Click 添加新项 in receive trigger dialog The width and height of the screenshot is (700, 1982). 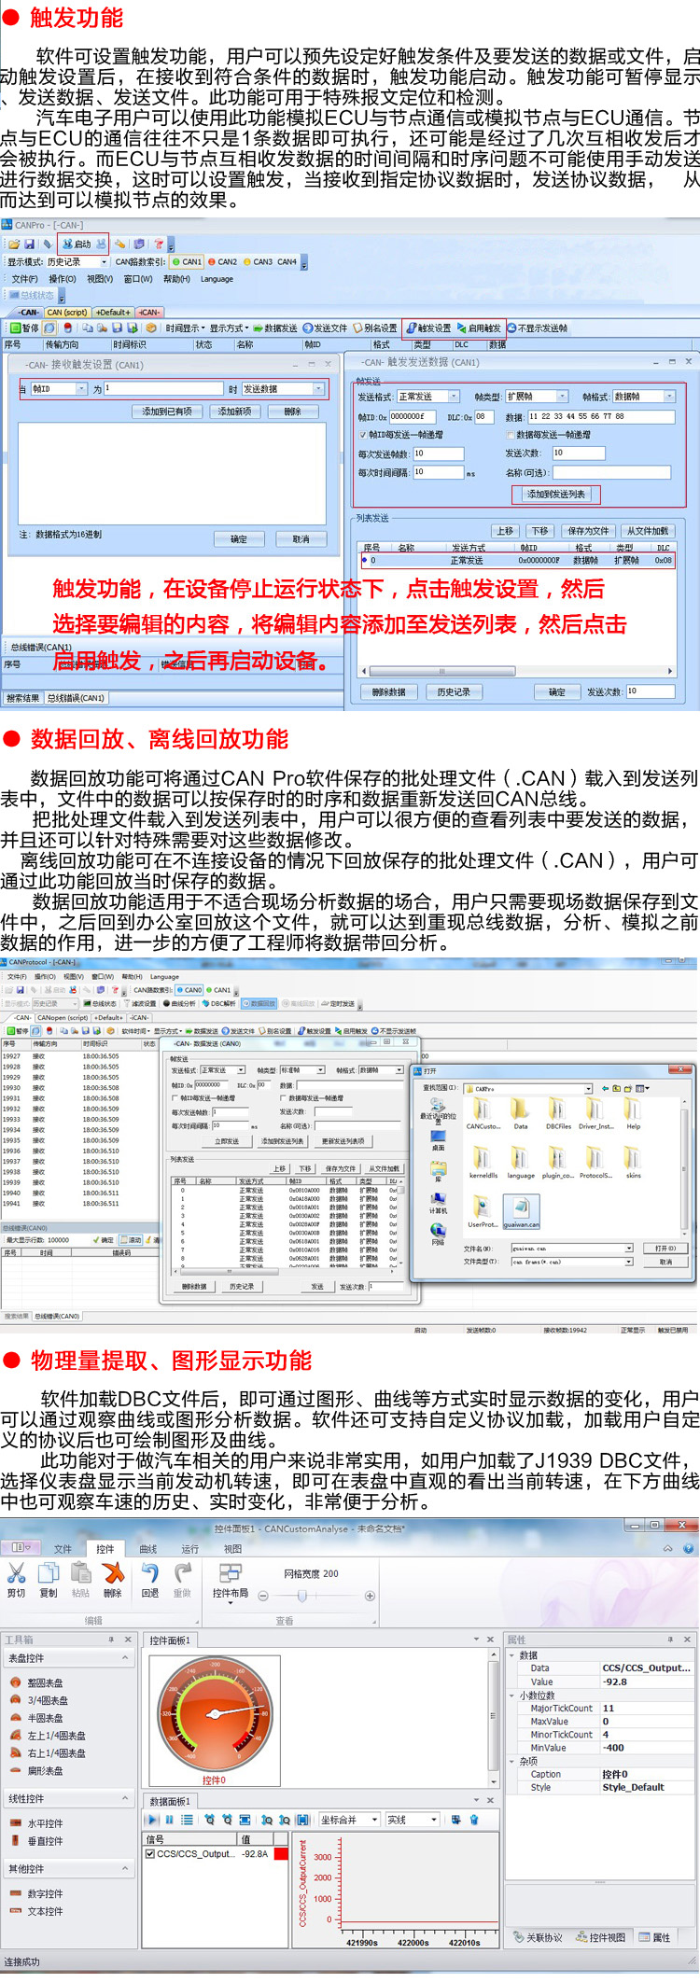tap(234, 412)
